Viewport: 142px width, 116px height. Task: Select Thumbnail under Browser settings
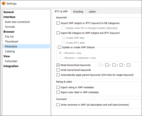click(12, 42)
